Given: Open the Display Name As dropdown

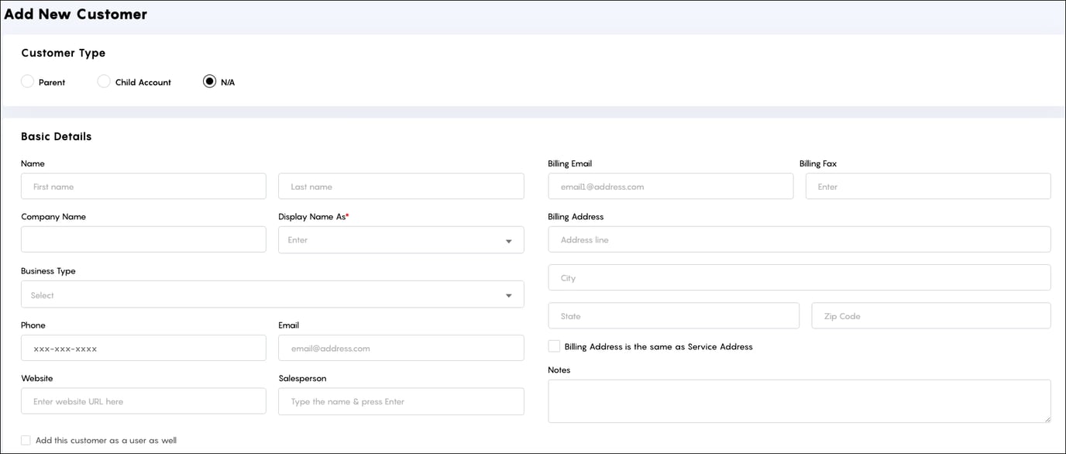Looking at the screenshot, I should point(401,240).
